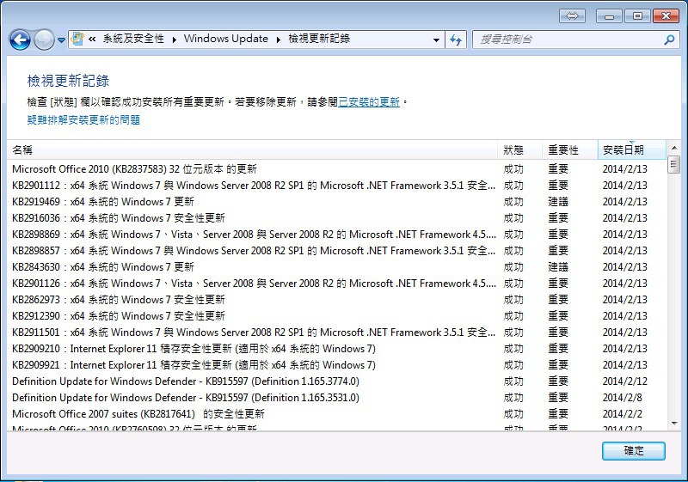This screenshot has height=482, width=688.
Task: Click scrollbar up arrow in update list
Action: point(674,148)
